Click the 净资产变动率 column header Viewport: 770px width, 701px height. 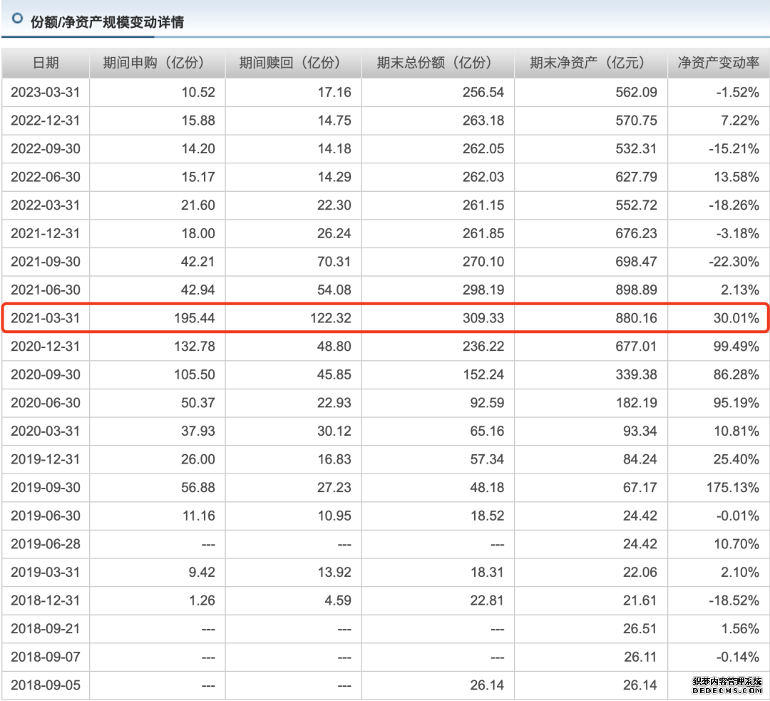[x=718, y=63]
